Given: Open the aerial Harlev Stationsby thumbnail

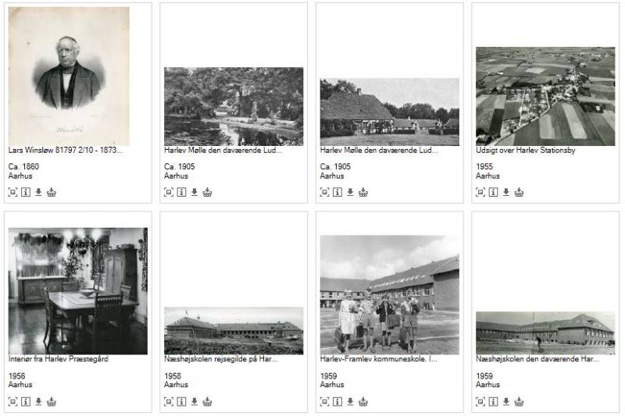Looking at the screenshot, I should (545, 96).
